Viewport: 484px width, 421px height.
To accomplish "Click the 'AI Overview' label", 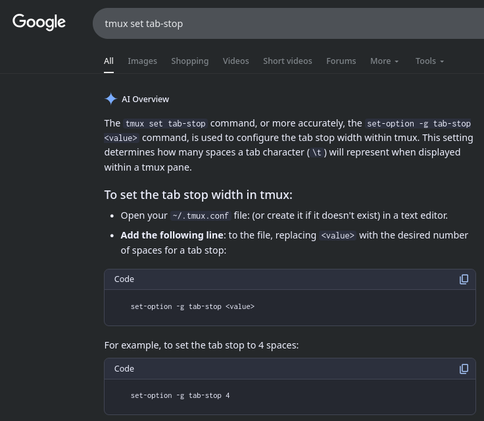I will [x=145, y=99].
